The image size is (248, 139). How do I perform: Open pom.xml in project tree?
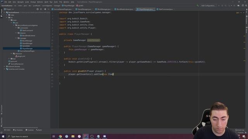point(13,61)
